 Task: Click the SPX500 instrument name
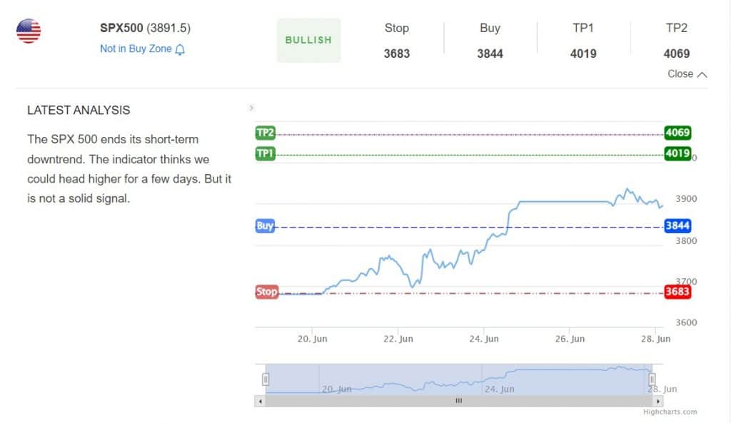(121, 28)
